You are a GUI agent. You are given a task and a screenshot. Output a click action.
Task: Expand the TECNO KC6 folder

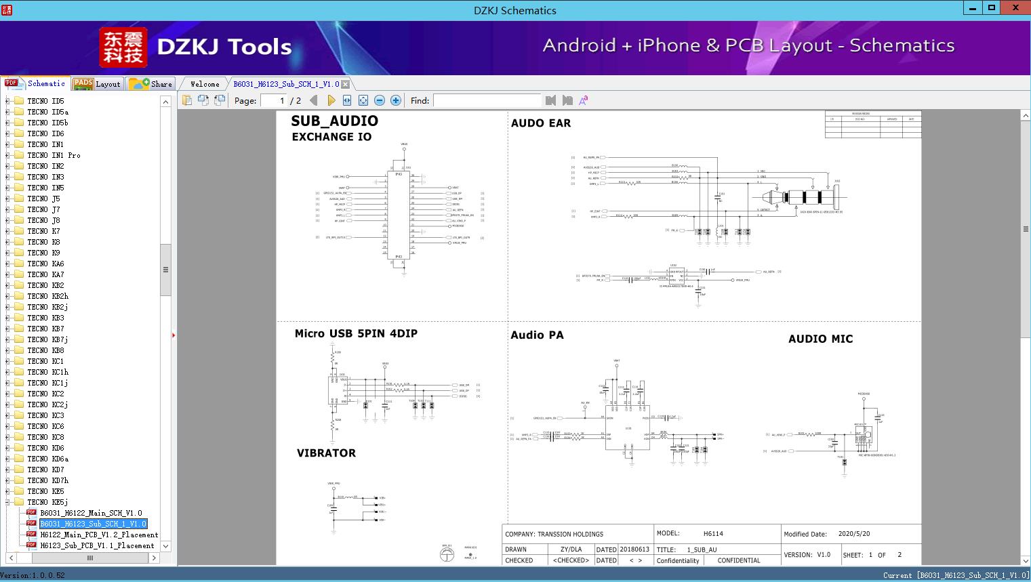(x=7, y=426)
